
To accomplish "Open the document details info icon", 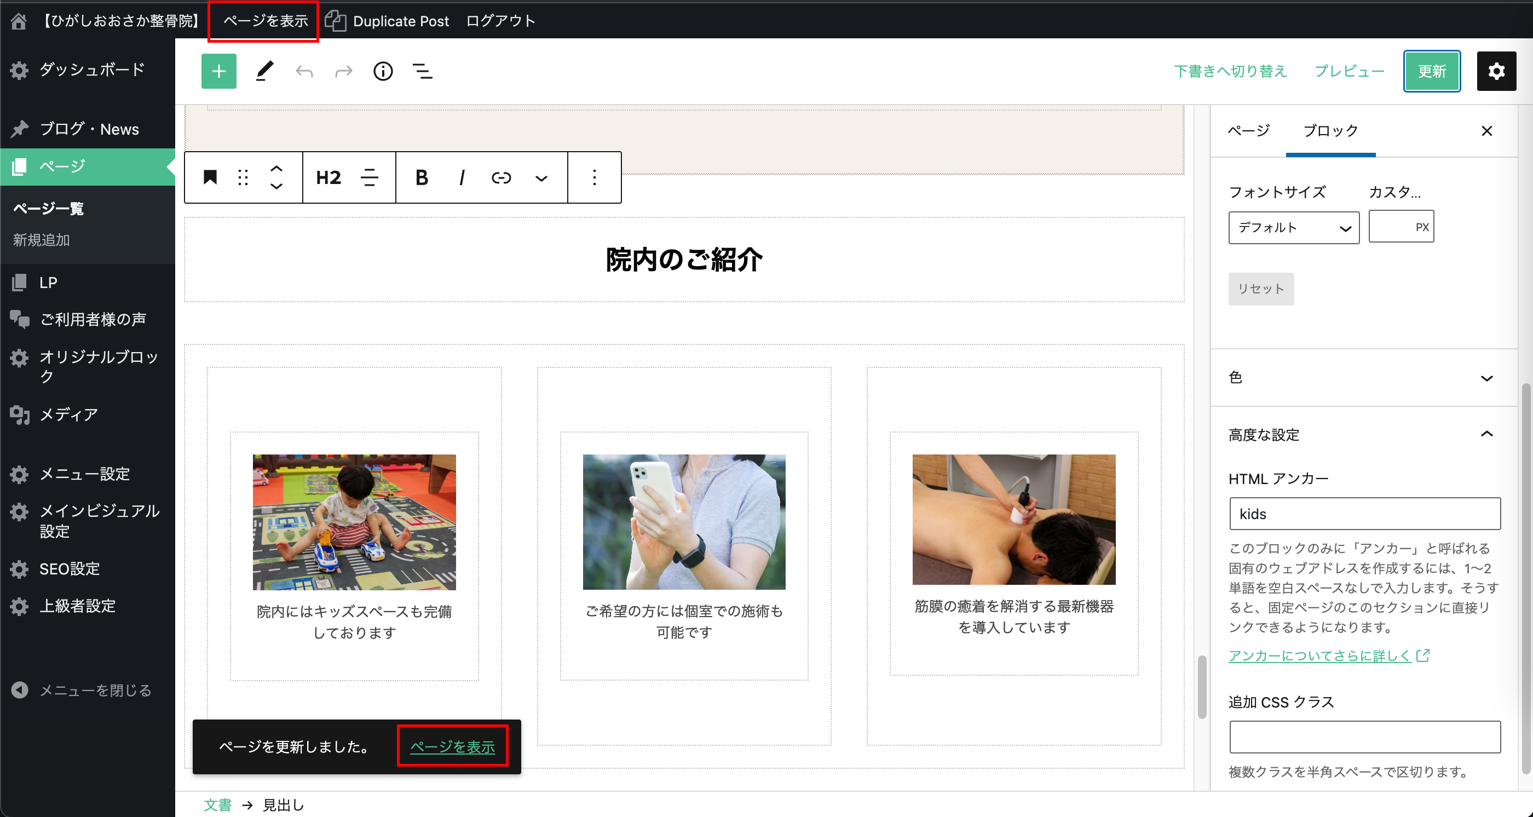I will click(383, 71).
